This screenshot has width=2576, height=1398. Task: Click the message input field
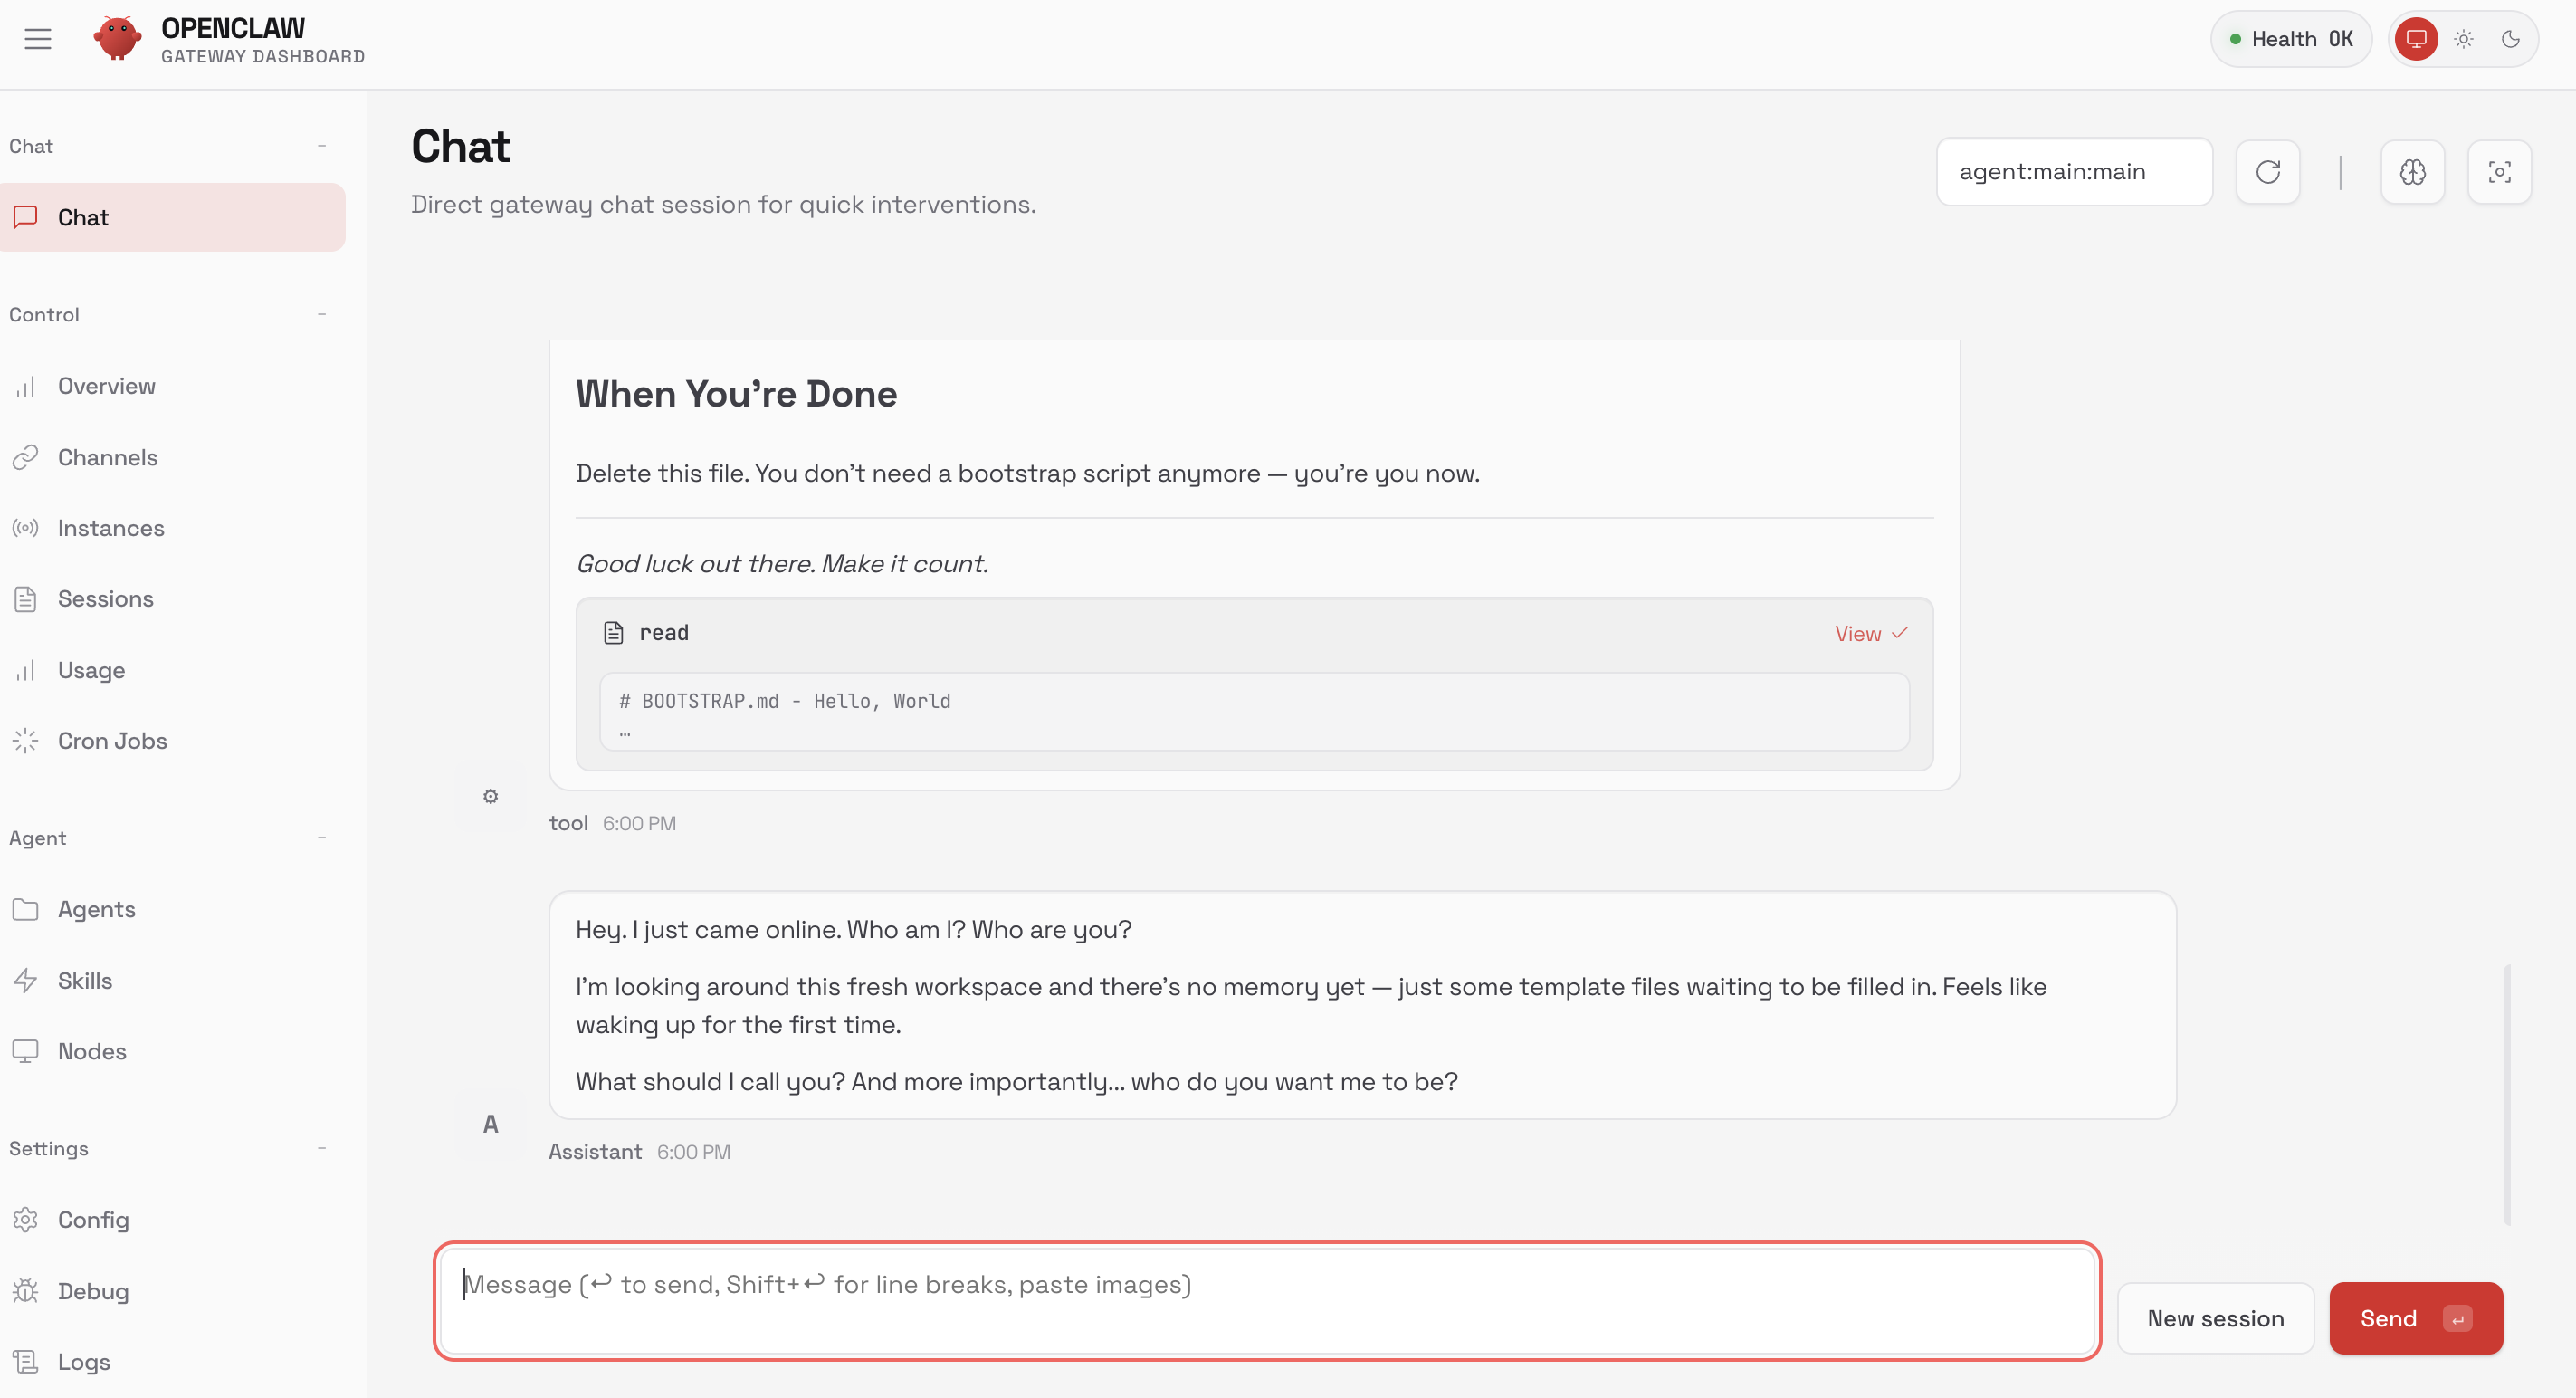[1266, 1300]
